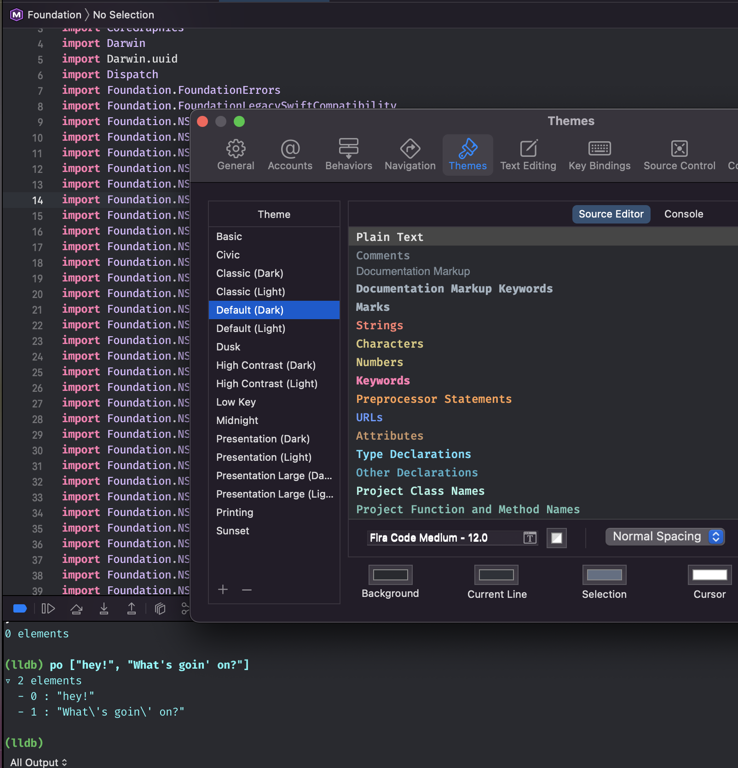The width and height of the screenshot is (738, 768).
Task: Click the Selection color swatch
Action: 604,575
